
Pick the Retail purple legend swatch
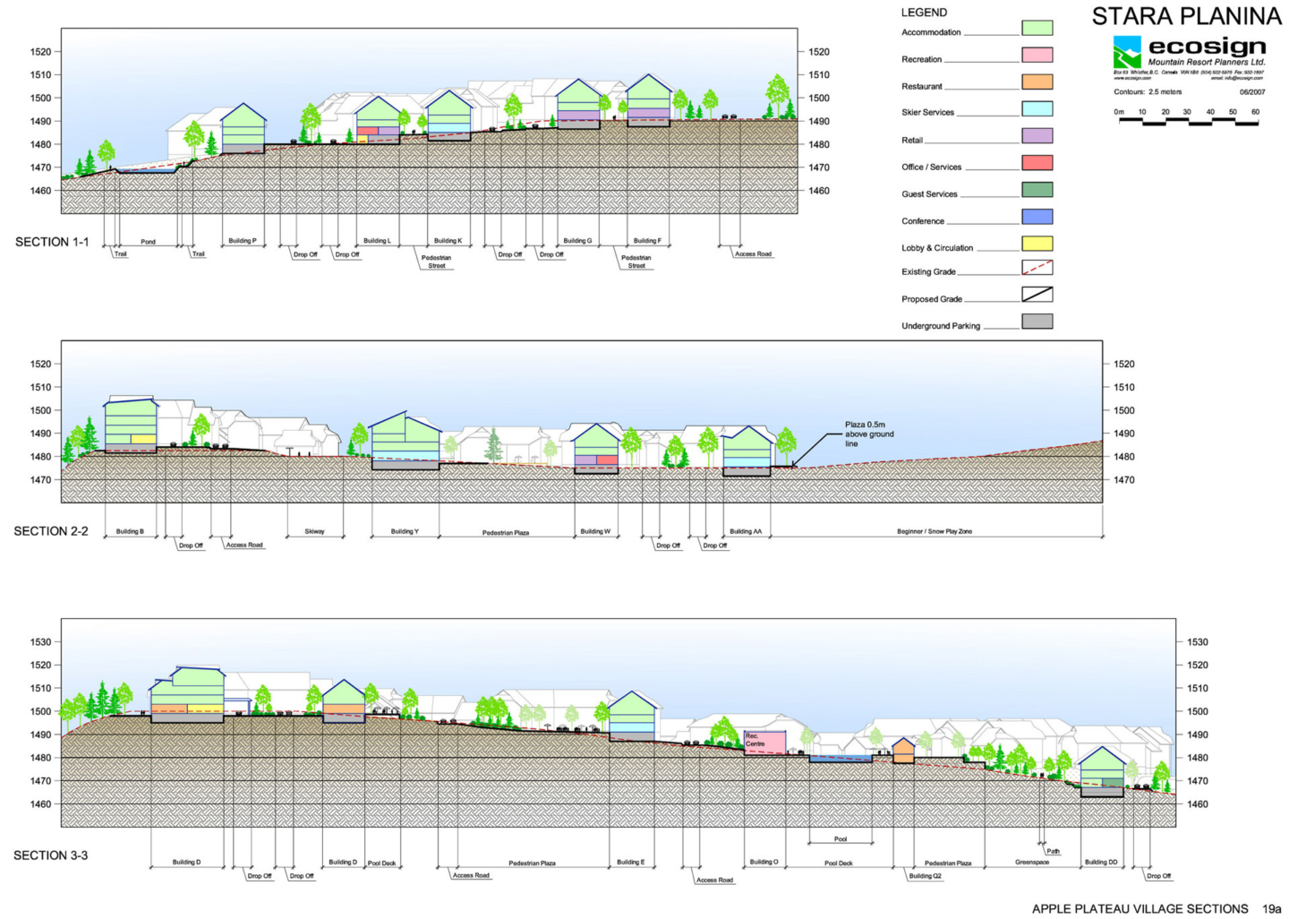1037,135
